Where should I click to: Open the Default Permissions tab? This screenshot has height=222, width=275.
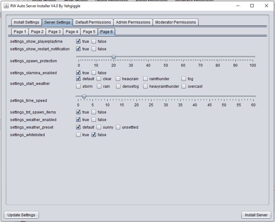click(93, 22)
